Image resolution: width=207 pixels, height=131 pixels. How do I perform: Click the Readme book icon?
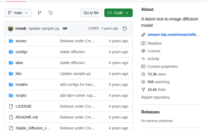point(143,43)
